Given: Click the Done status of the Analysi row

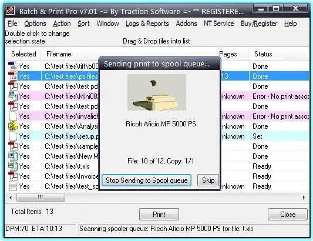Looking at the screenshot, I should point(260,126).
